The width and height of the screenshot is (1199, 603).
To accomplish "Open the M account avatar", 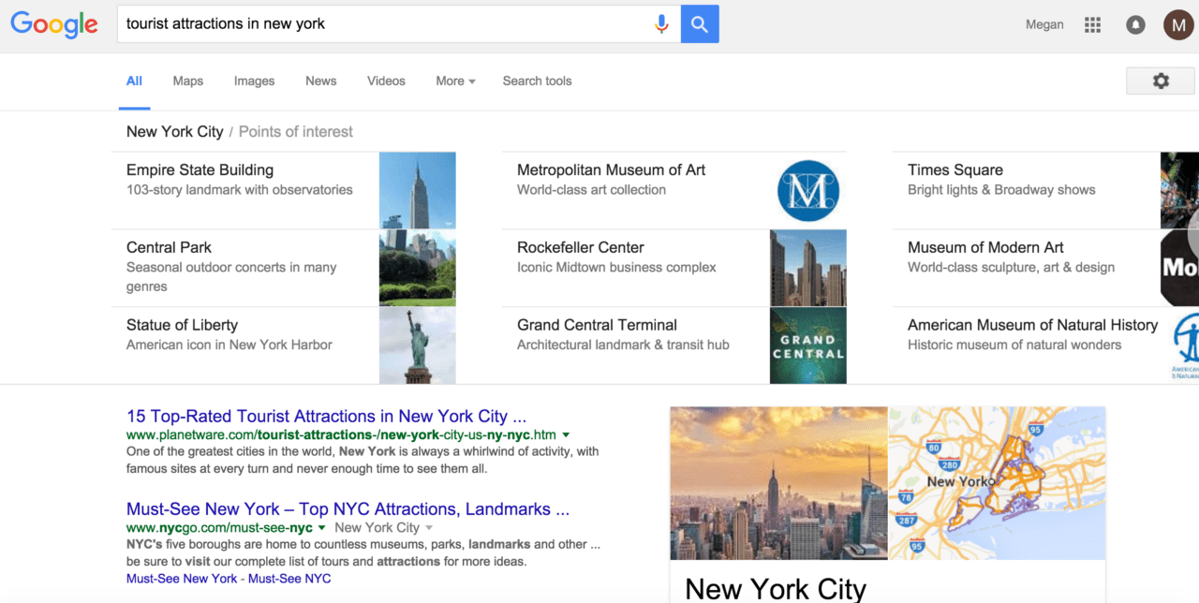I will click(1178, 25).
